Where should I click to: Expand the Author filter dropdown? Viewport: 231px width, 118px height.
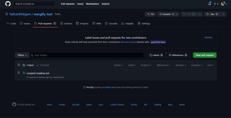118,65
